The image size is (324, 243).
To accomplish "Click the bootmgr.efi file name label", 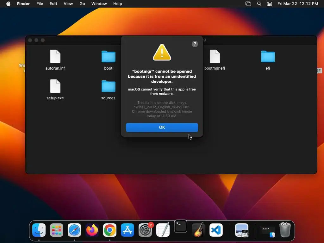I will pyautogui.click(x=215, y=68).
